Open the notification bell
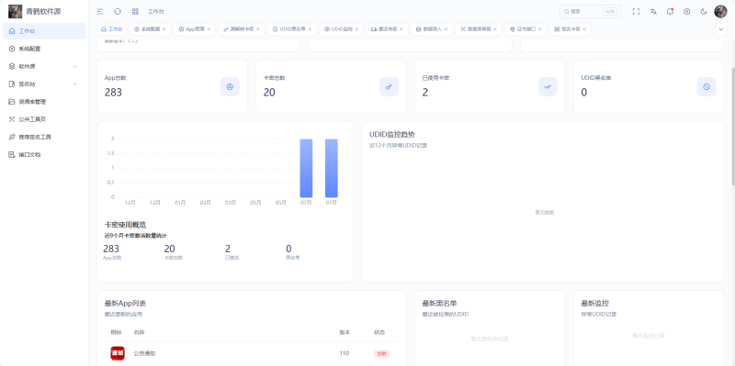The width and height of the screenshot is (735, 366). pos(670,12)
